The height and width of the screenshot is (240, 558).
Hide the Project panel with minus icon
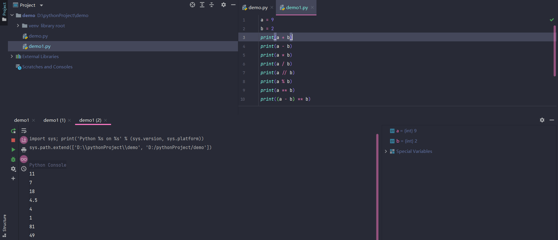(x=233, y=5)
